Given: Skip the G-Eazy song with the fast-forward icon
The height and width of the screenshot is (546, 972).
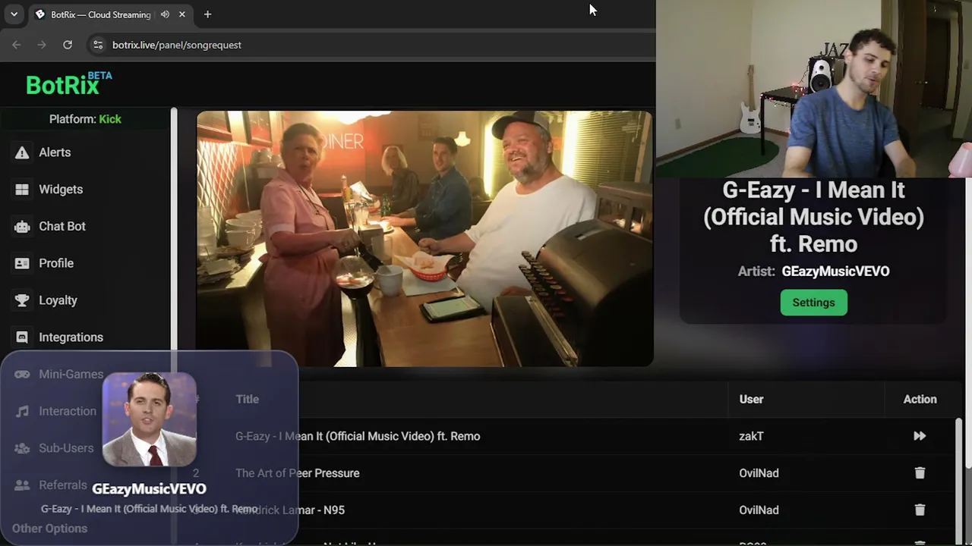Looking at the screenshot, I should coord(920,436).
